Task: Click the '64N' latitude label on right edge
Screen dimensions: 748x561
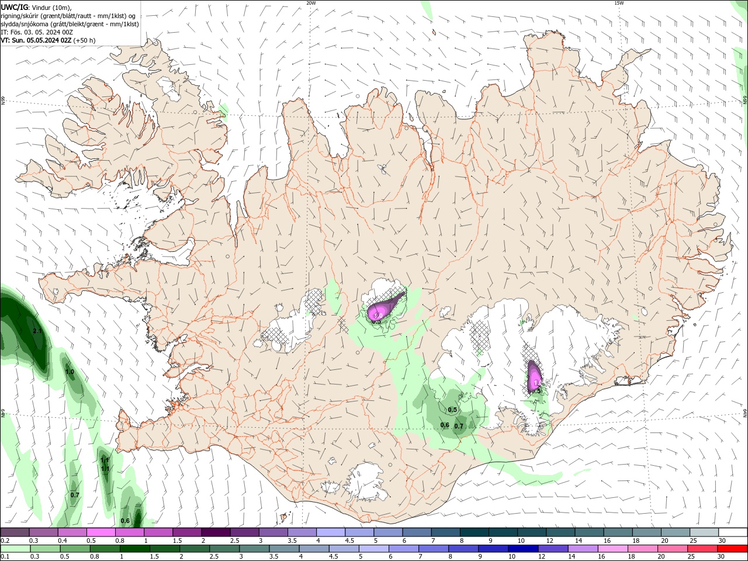Action: click(745, 412)
